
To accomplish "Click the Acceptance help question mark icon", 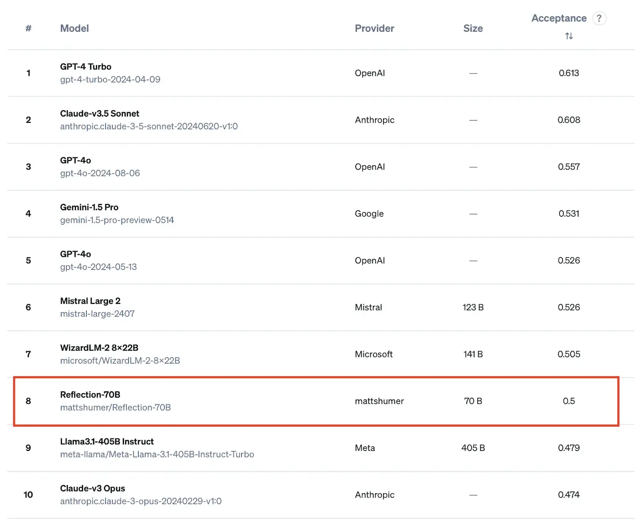I will click(599, 18).
